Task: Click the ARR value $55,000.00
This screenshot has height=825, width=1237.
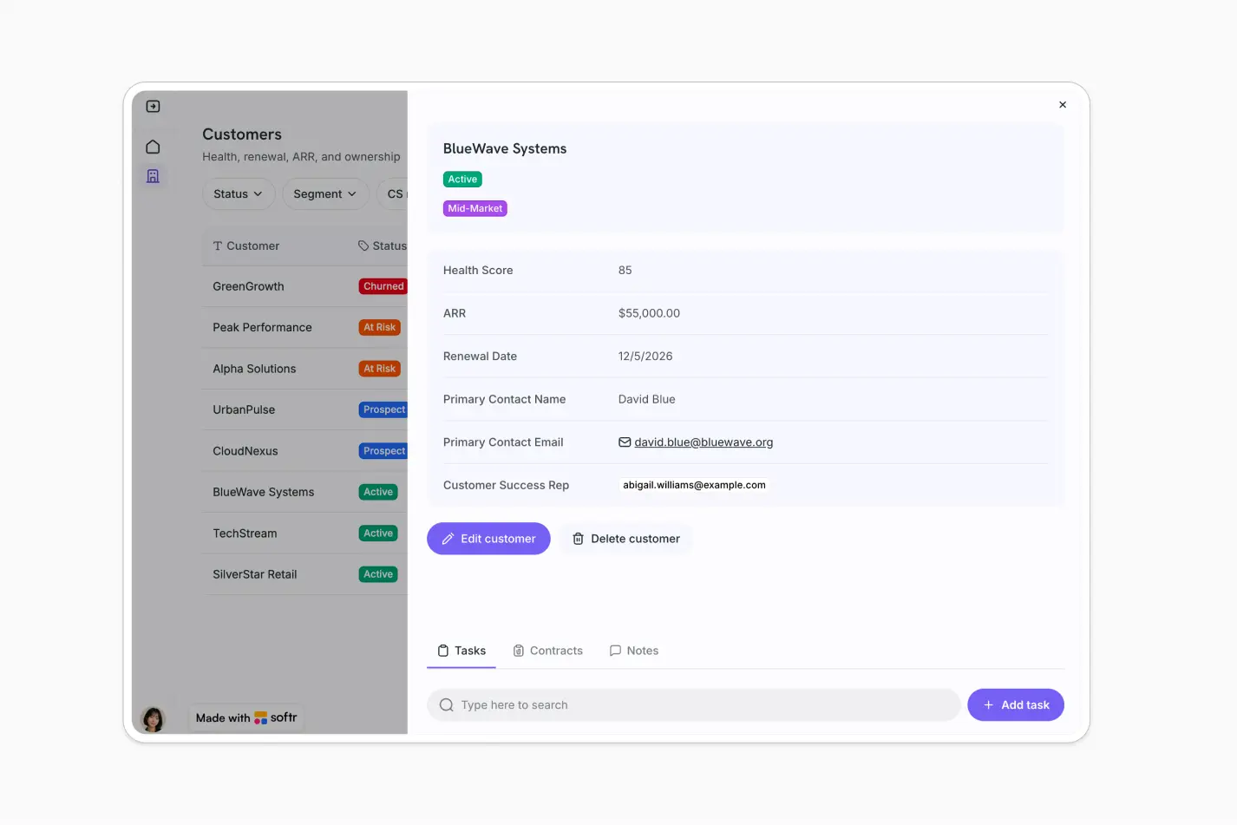Action: click(x=649, y=313)
